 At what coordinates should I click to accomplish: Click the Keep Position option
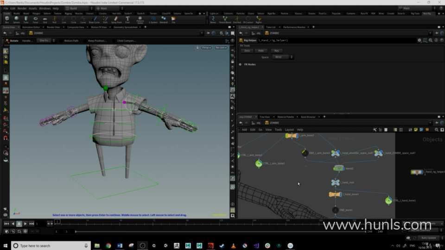[97, 41]
